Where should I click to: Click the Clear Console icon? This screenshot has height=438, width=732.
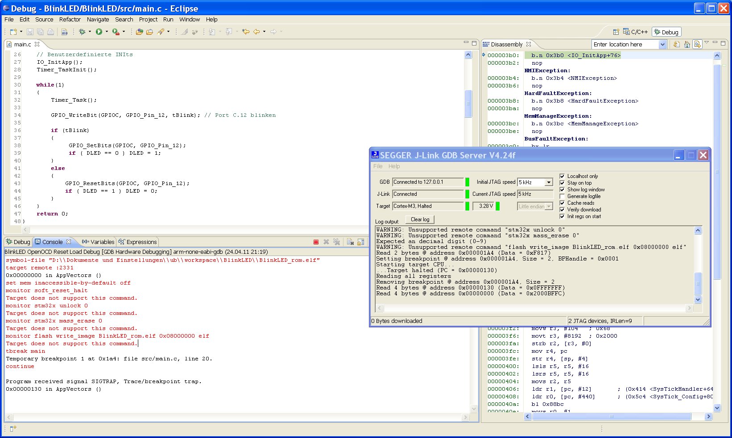click(350, 242)
